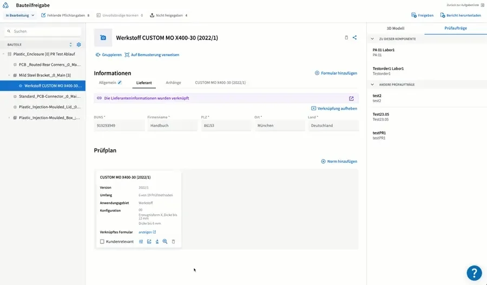This screenshot has height=285, width=487.
Task: Open the sliders icon in the Prüfplan card
Action: (141, 242)
